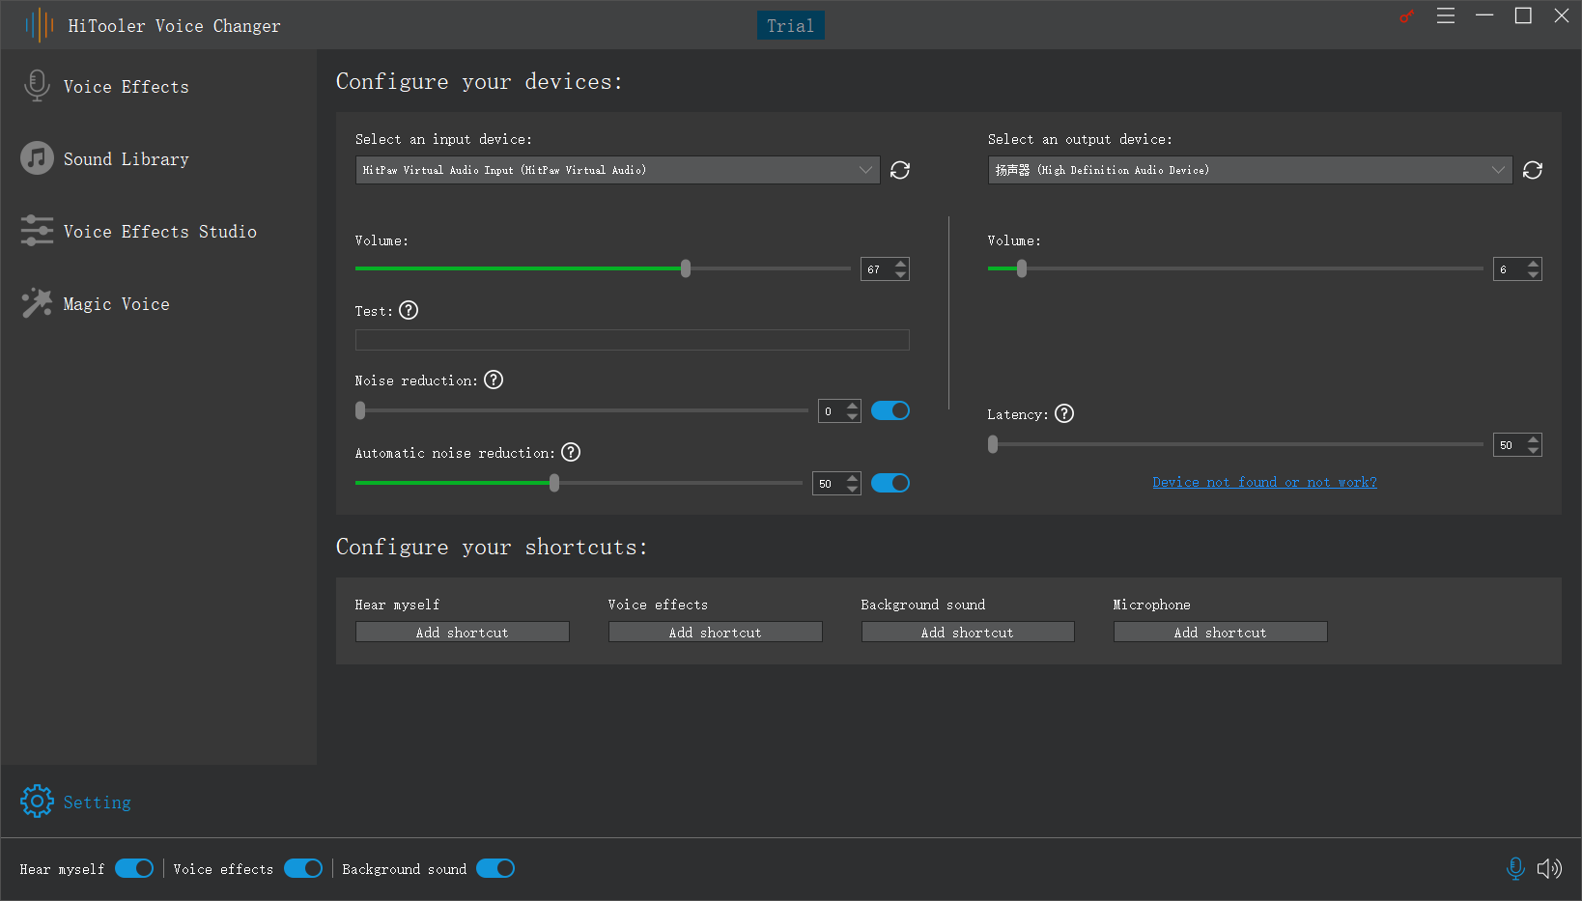Screen dimensions: 1582x901
Task: Add shortcut for Hear myself
Action: point(463,632)
